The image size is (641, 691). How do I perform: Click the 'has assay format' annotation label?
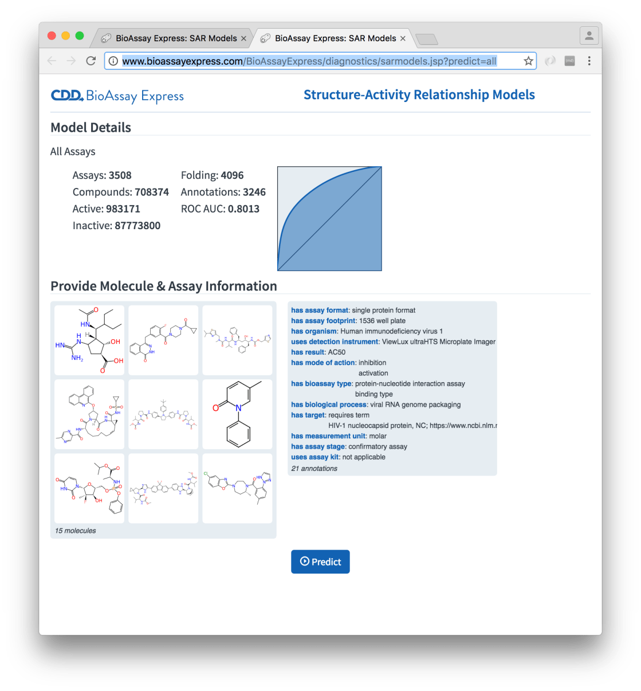(x=319, y=310)
